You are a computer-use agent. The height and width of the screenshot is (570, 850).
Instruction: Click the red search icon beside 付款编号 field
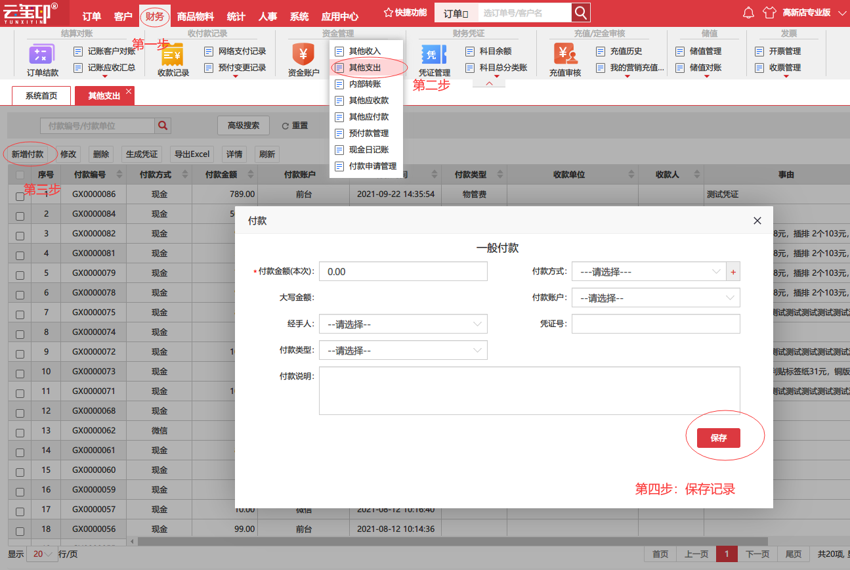click(x=163, y=125)
